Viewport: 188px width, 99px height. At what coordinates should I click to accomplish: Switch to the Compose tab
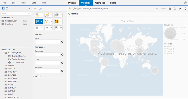tap(100, 3)
